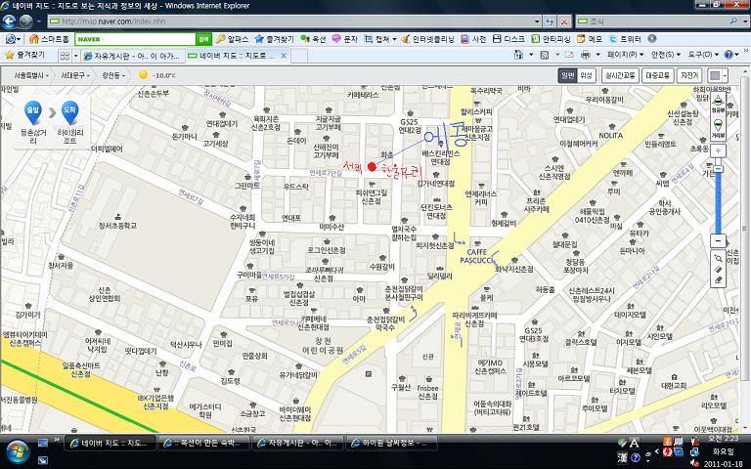Click the blue 출발 departure marker
751x469 pixels.
[32, 113]
